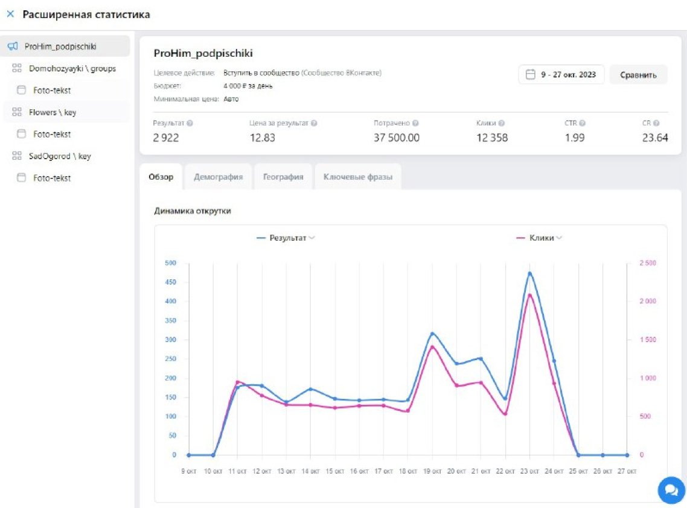Screen dimensions: 687x508
Task: Click the group icon next to Domohozyayki \ groups
Action: (17, 69)
